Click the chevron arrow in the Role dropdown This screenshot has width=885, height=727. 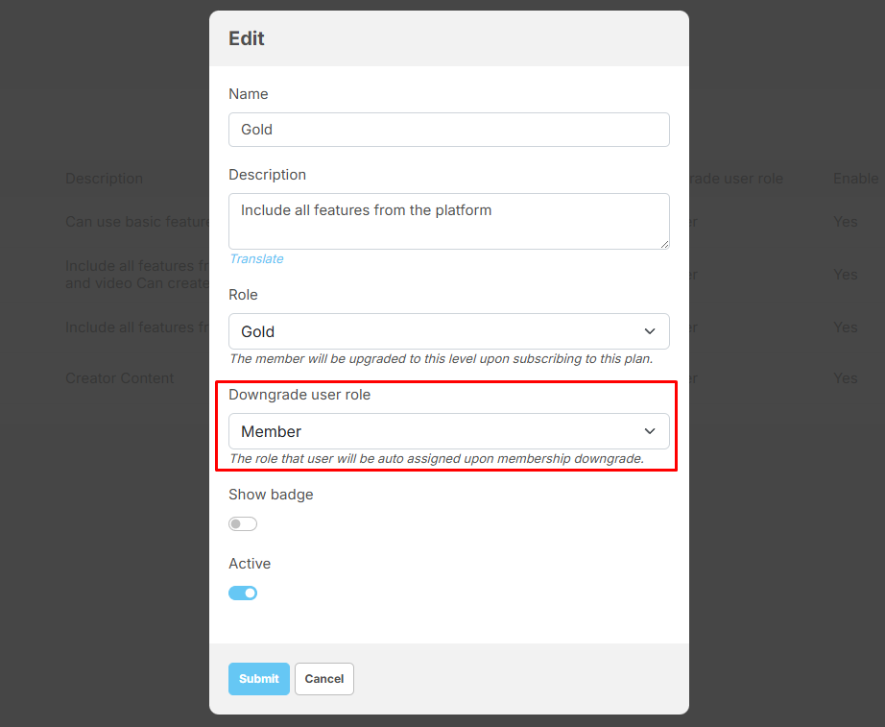[x=650, y=331]
